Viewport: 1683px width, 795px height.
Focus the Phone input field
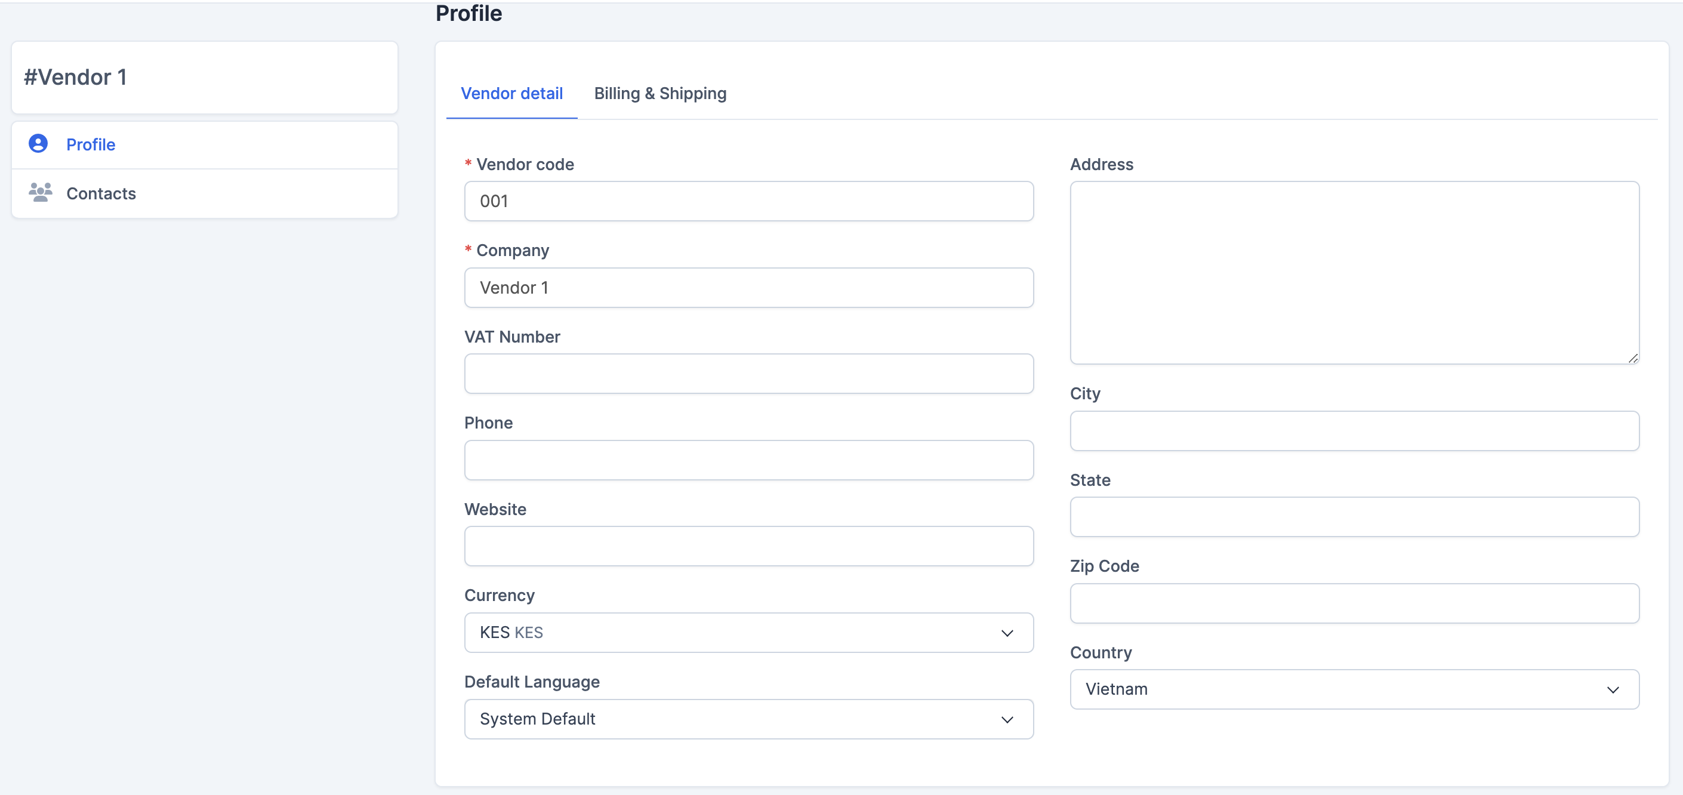748,460
